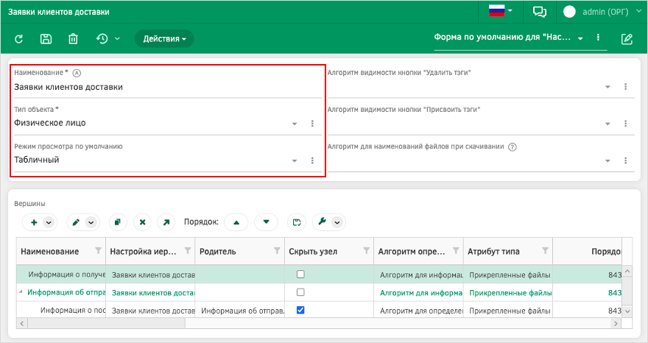
Task: Click help icon next to file naming algorithm
Action: [x=513, y=147]
